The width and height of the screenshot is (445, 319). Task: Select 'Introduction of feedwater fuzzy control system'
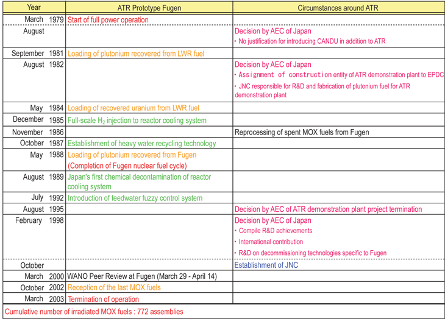point(135,198)
